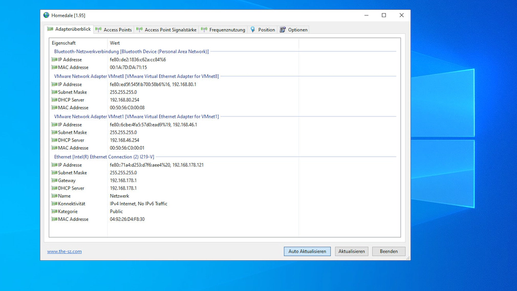Click icon beside VMnet8 Subnet Maske row
The image size is (517, 291).
point(54,92)
